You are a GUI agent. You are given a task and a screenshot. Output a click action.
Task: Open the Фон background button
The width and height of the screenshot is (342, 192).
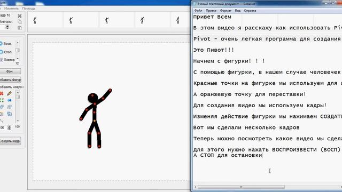(10, 71)
